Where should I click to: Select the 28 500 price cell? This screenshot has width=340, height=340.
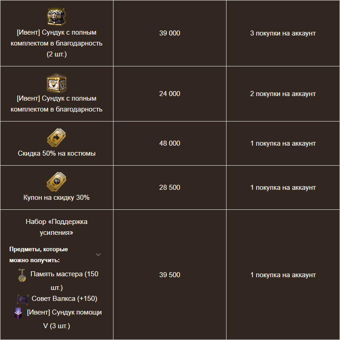pyautogui.click(x=170, y=188)
